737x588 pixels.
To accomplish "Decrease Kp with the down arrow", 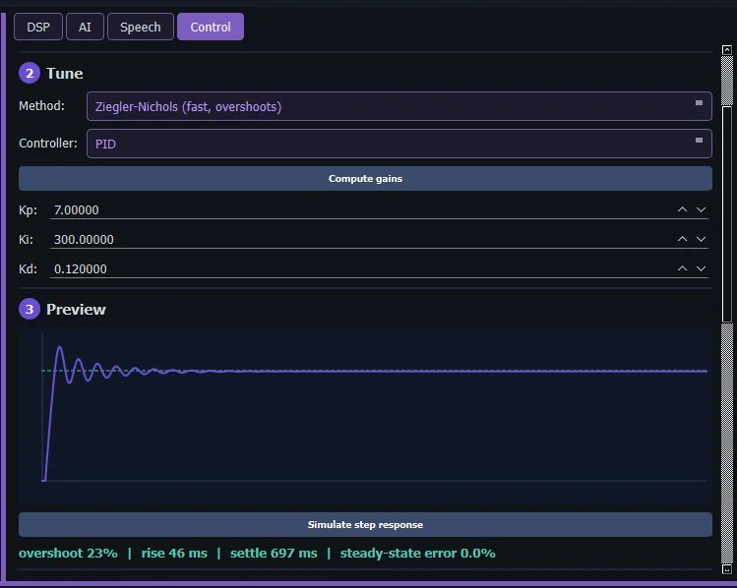I will (701, 209).
